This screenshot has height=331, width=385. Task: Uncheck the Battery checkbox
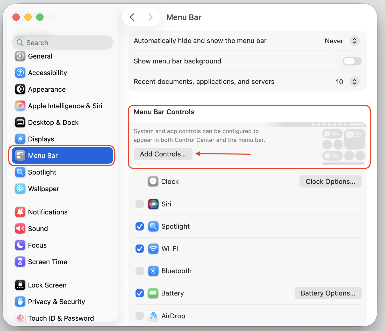(x=140, y=293)
